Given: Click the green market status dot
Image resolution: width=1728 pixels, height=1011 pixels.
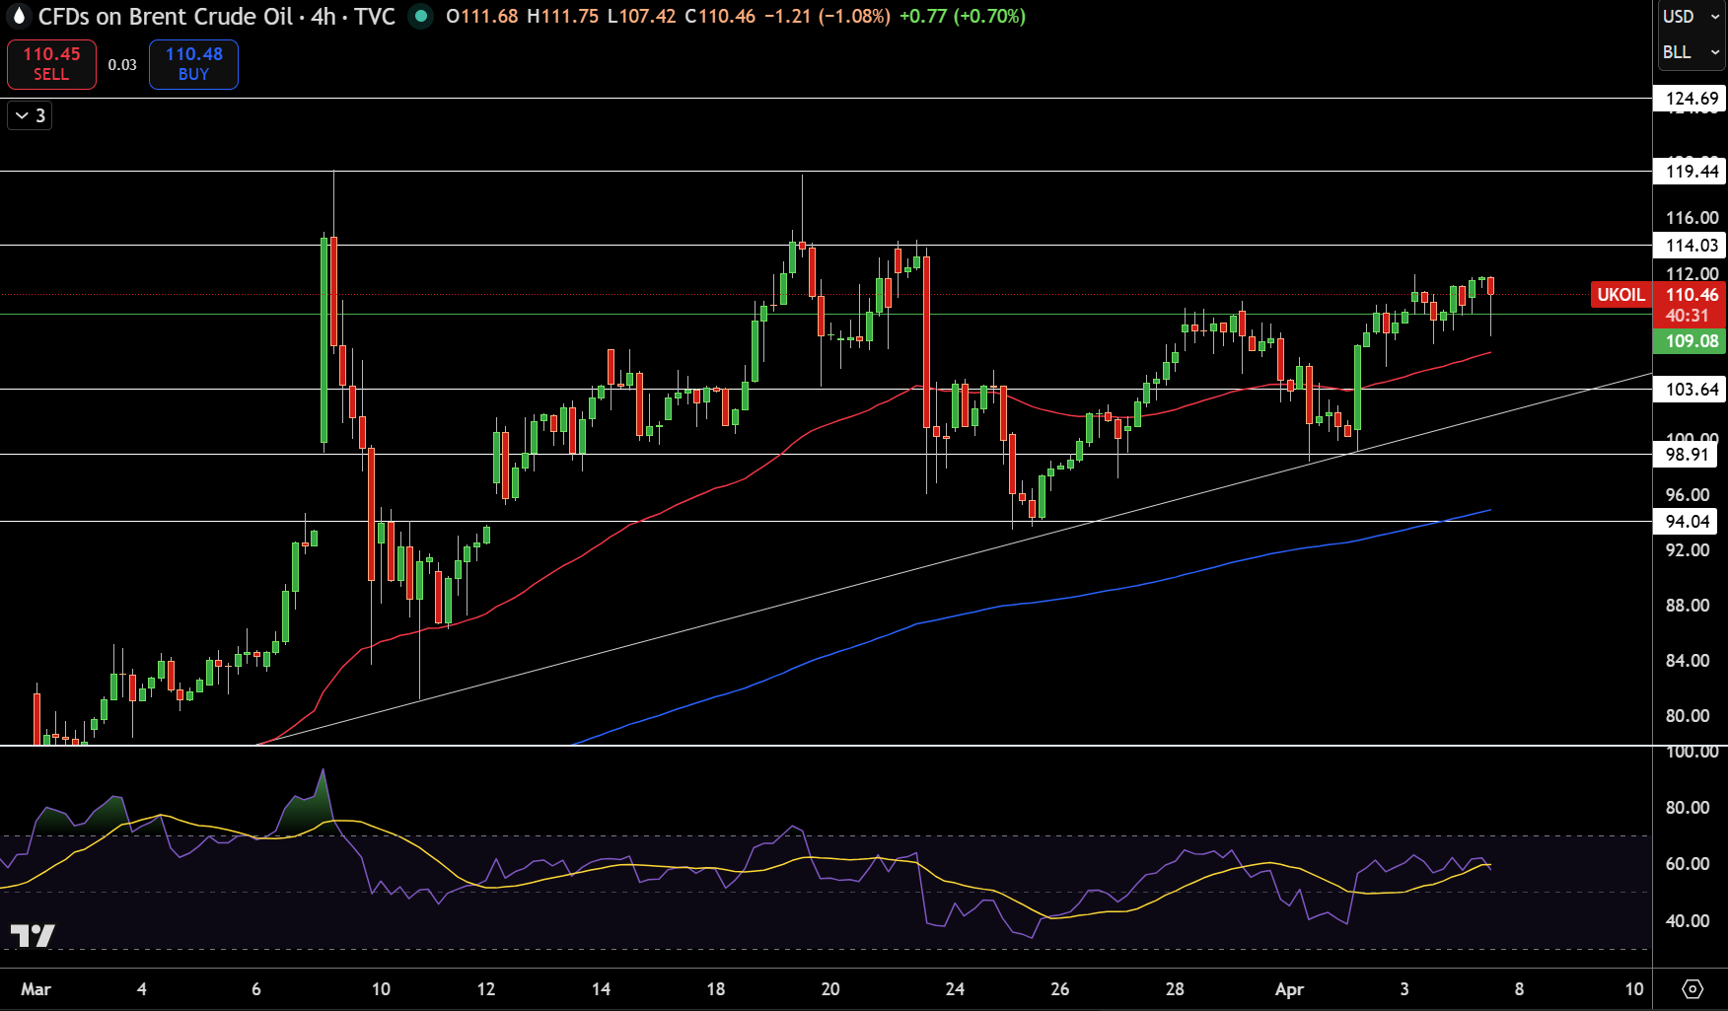Looking at the screenshot, I should click(421, 16).
